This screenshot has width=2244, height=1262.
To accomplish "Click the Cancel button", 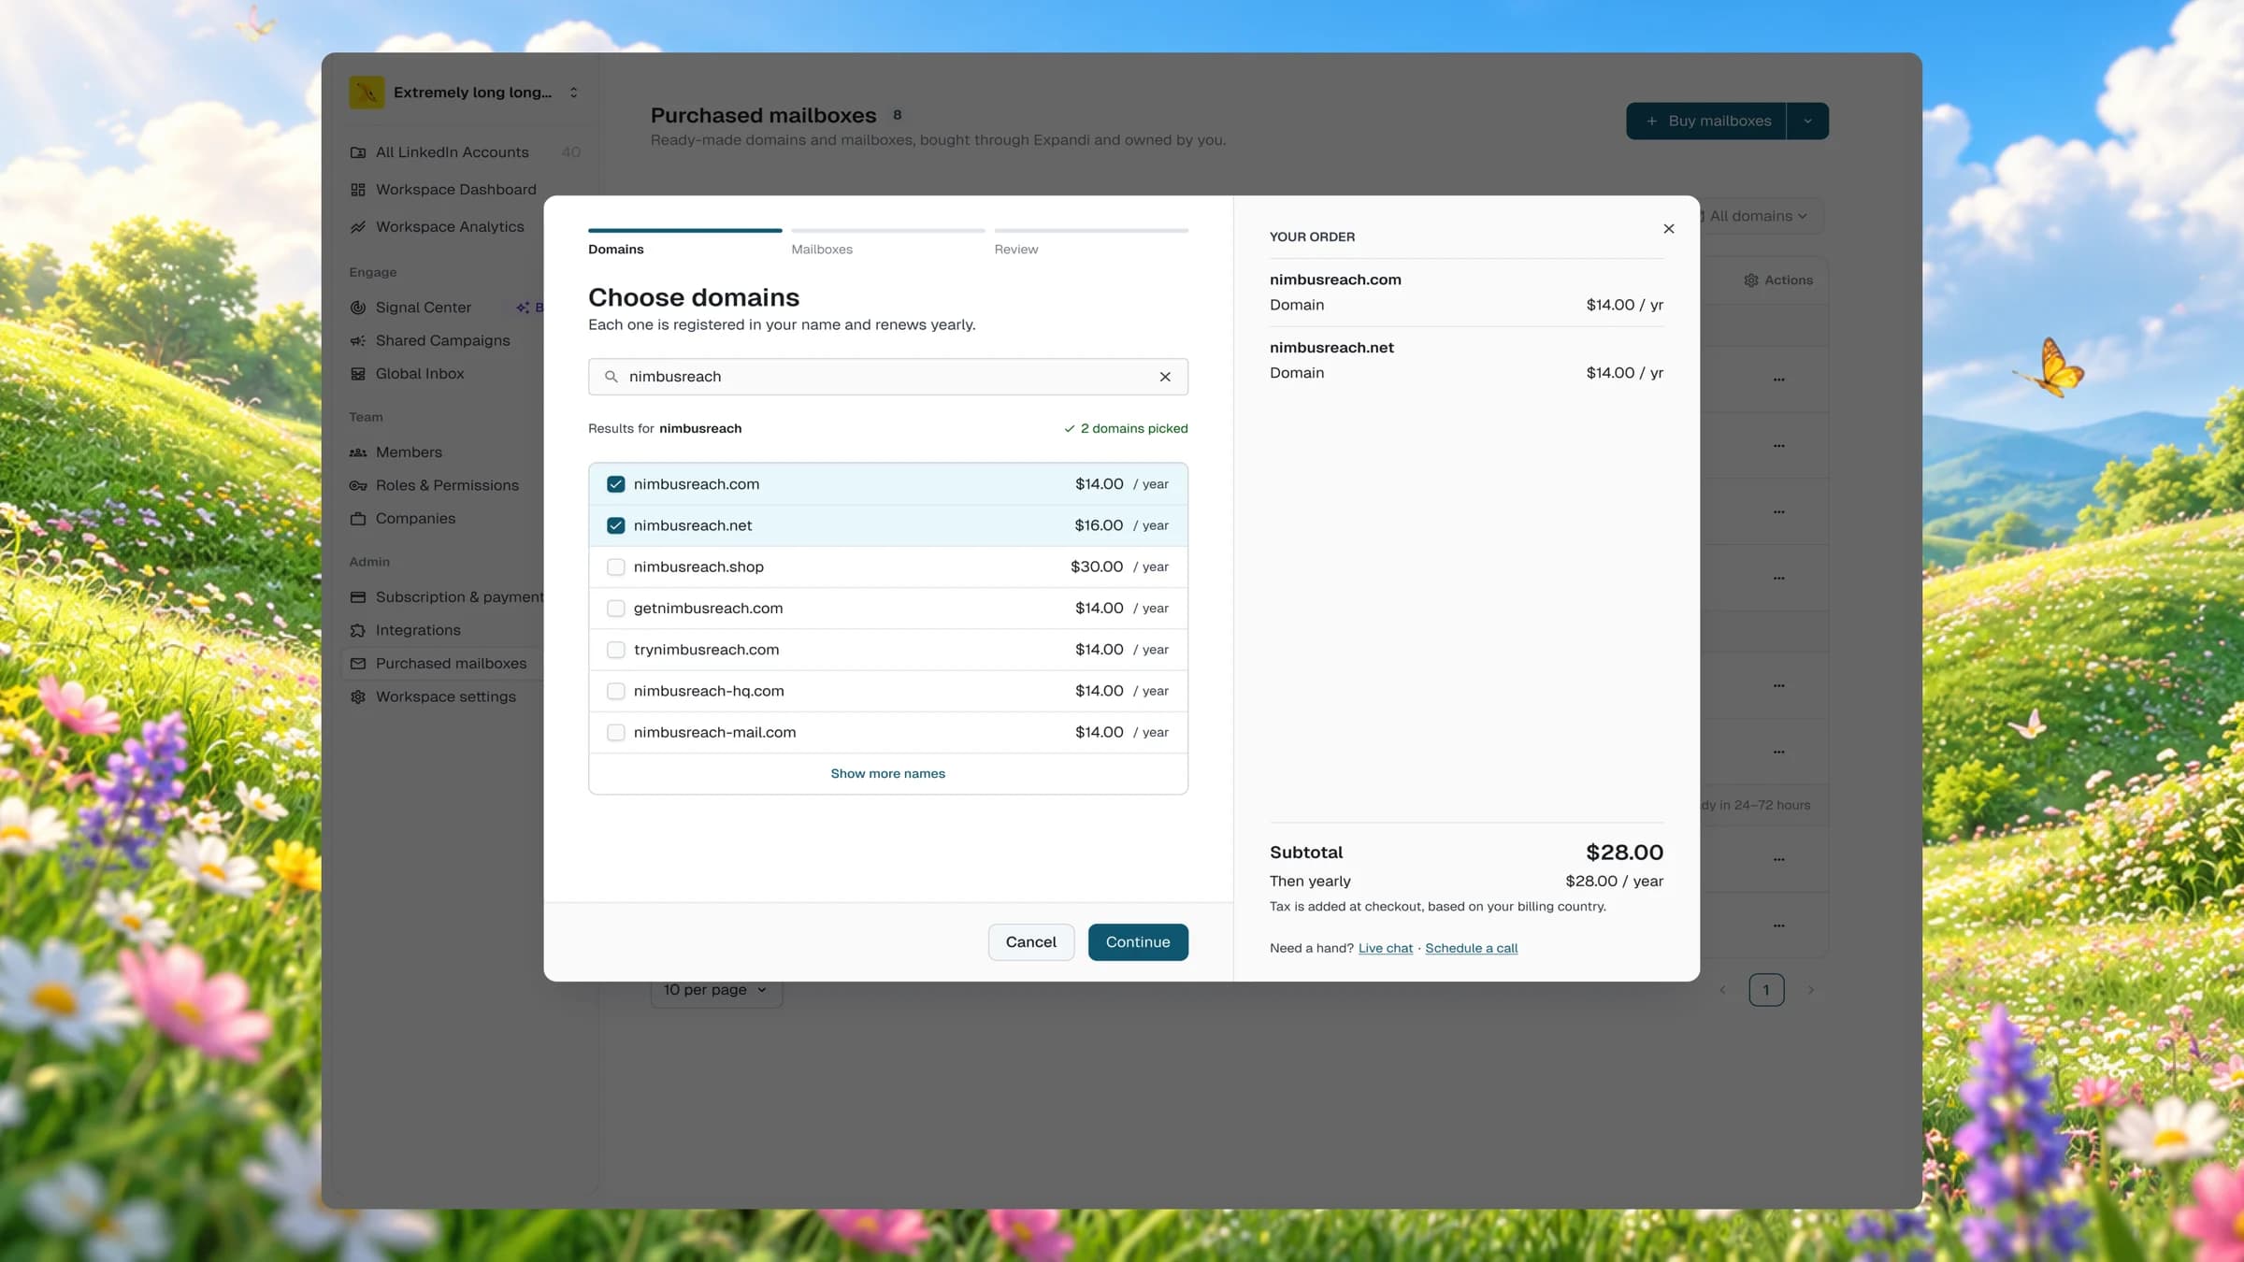I will 1031,942.
